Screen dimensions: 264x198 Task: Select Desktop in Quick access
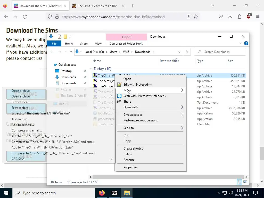(66, 71)
